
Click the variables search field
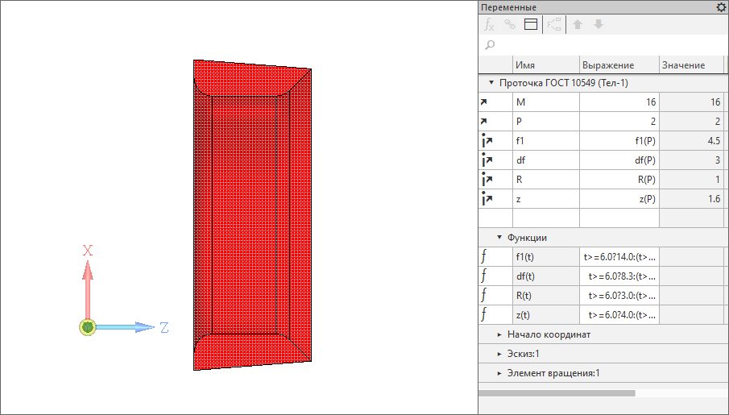604,45
